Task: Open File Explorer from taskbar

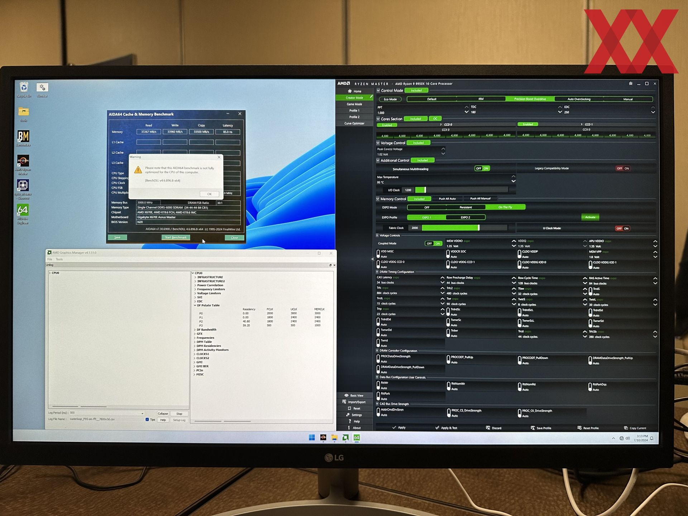Action: [x=334, y=437]
